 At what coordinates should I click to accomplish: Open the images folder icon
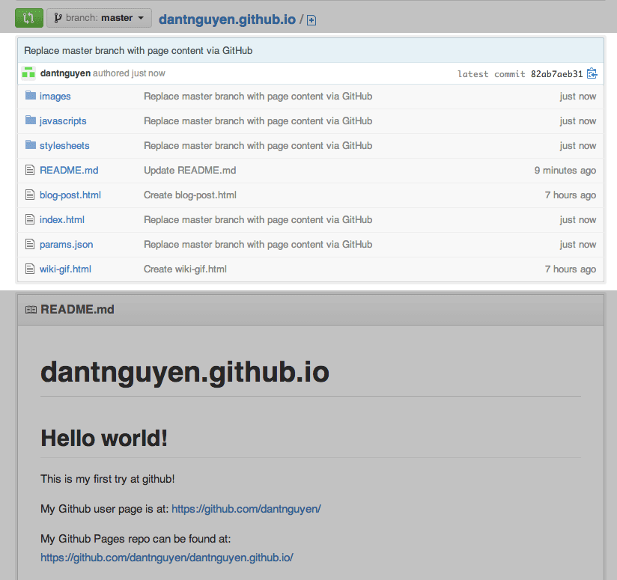click(x=29, y=96)
